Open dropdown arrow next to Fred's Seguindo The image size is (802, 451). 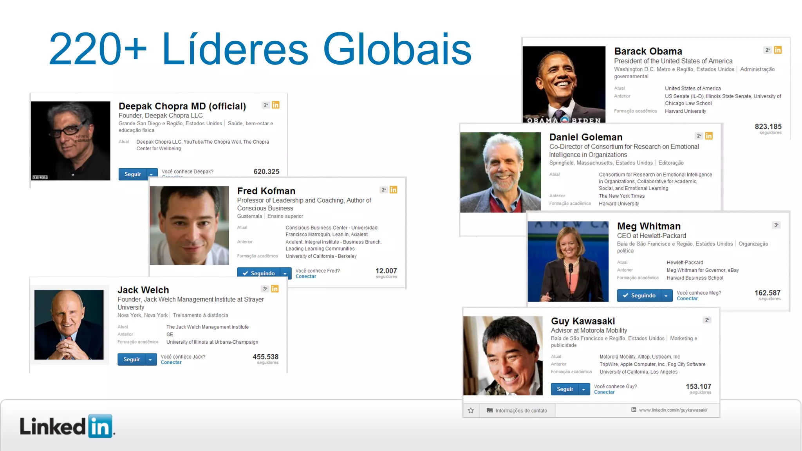[286, 274]
